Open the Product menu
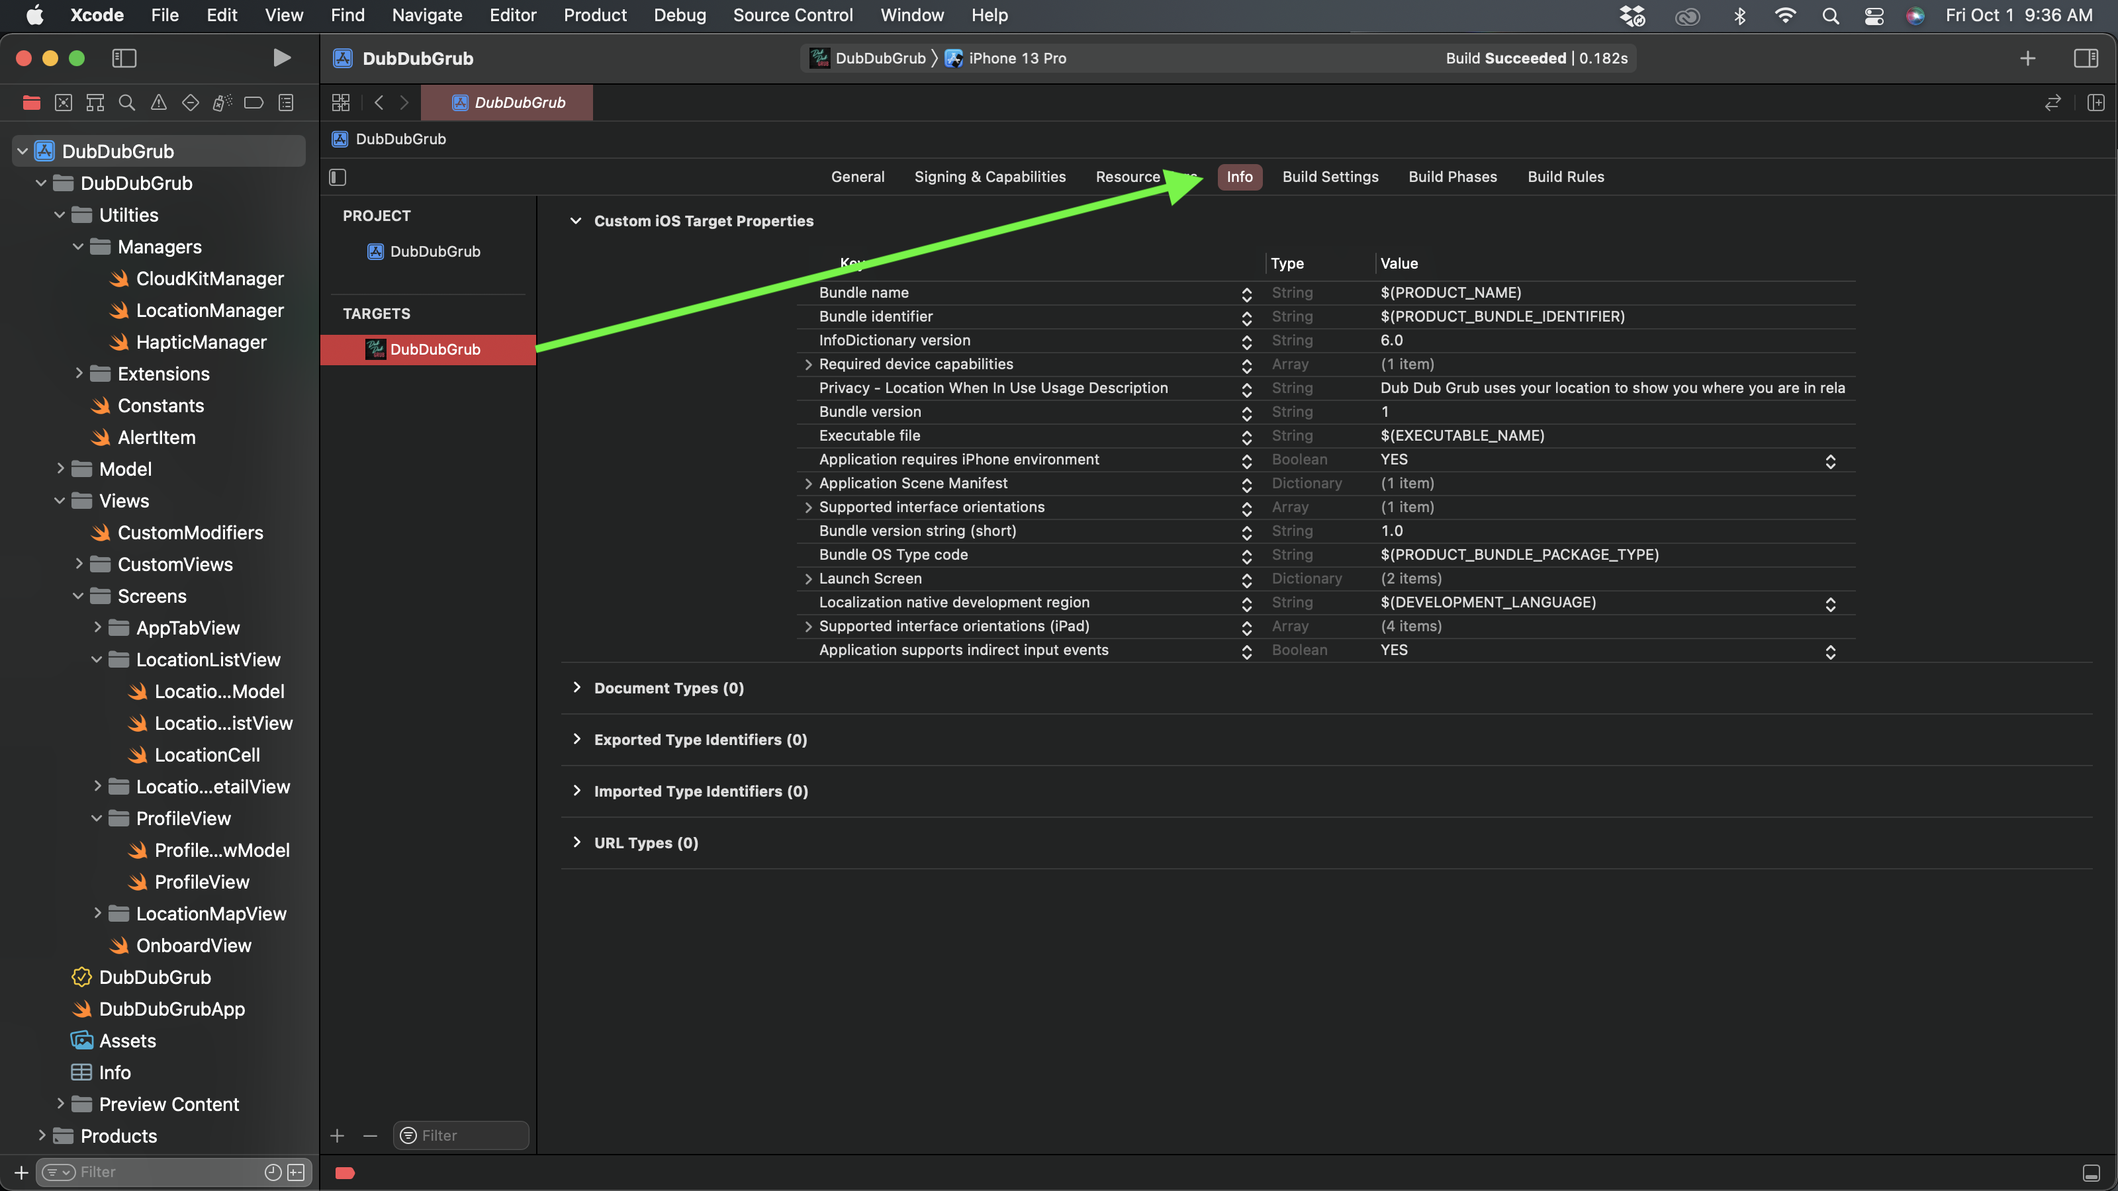2118x1191 pixels. pyautogui.click(x=594, y=16)
